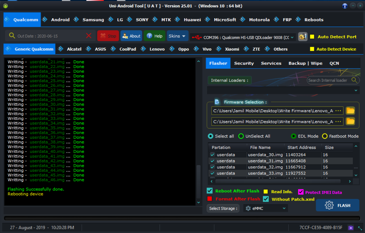Open eMMC storage type dropdown
This screenshot has height=233, width=365.
coord(265,208)
